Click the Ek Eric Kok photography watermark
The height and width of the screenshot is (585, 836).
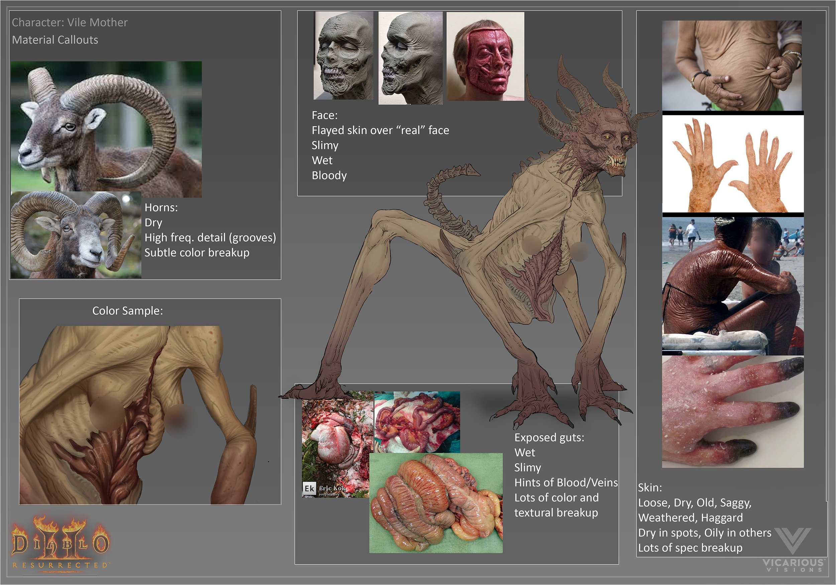325,488
